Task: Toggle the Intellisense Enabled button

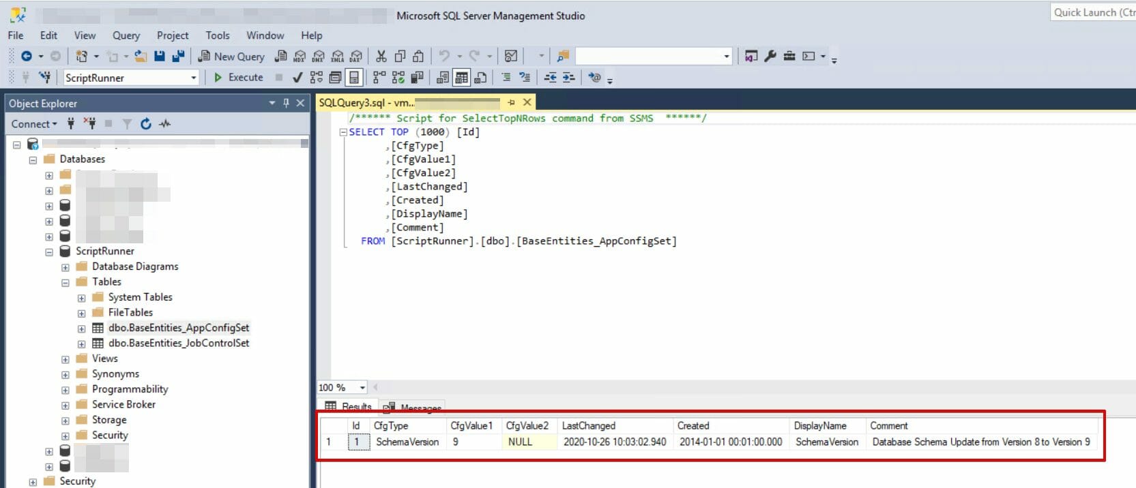Action: point(354,78)
